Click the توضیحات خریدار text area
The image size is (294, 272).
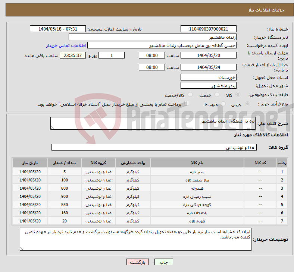[x=135, y=239]
